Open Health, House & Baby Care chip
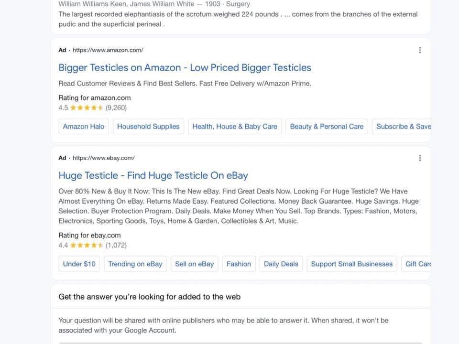This screenshot has height=344, width=459. pos(235,127)
